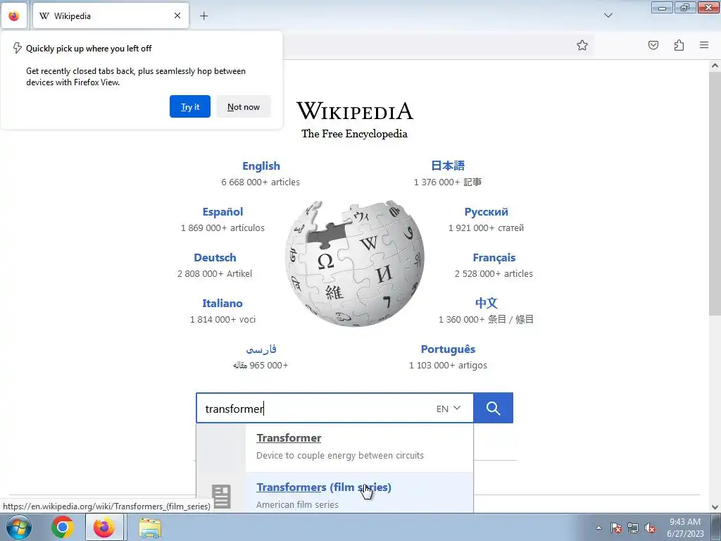Viewport: 721px width, 541px height.
Task: Launch Chrome from the taskbar
Action: click(x=63, y=527)
